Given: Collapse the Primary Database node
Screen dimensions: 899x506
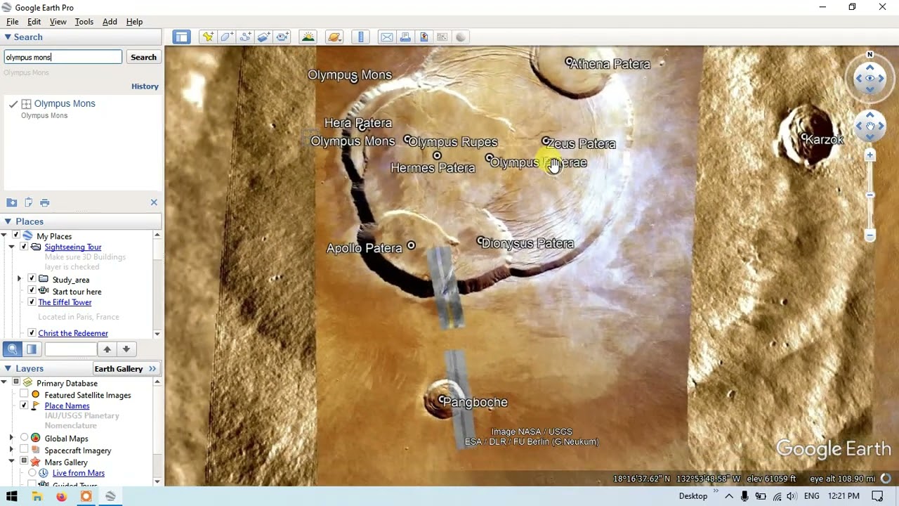Looking at the screenshot, I should [4, 383].
